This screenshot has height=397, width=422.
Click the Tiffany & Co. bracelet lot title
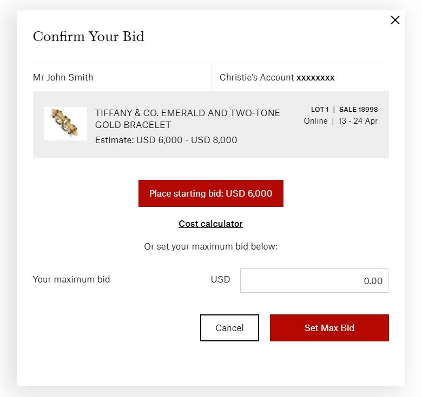click(187, 119)
